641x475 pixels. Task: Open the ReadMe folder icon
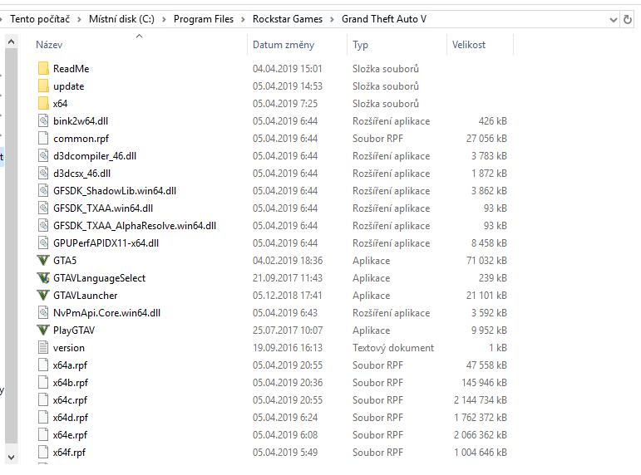(43, 69)
